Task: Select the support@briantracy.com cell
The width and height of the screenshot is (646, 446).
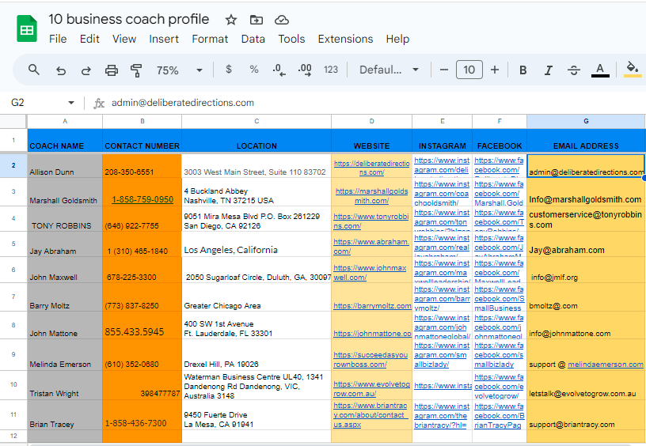Action: 586,414
